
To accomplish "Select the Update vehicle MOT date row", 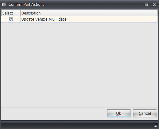I will click(x=79, y=19).
